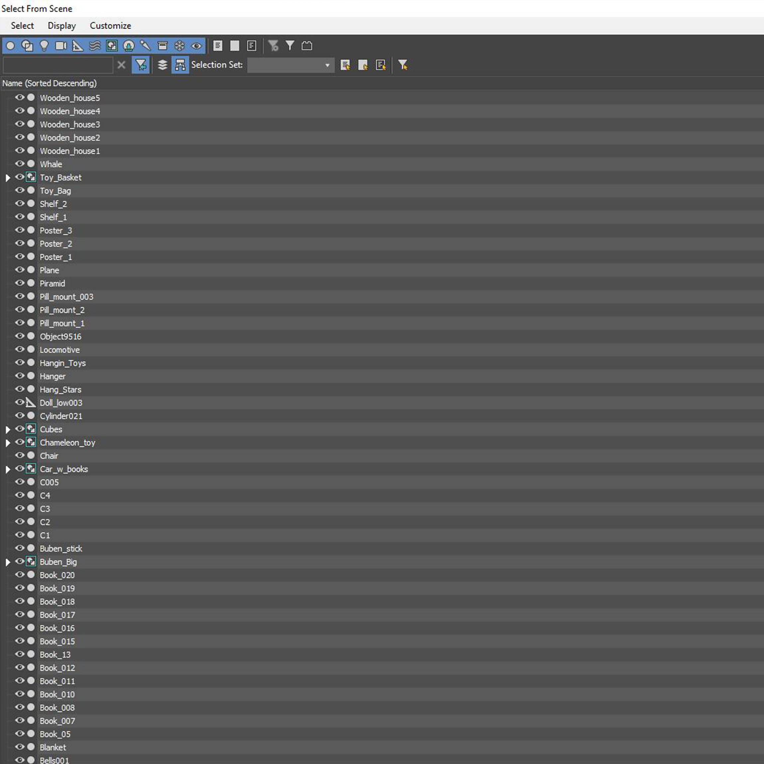Toggle Display Geometry filter icon
Viewport: 764px width, 764px height.
[x=11, y=46]
